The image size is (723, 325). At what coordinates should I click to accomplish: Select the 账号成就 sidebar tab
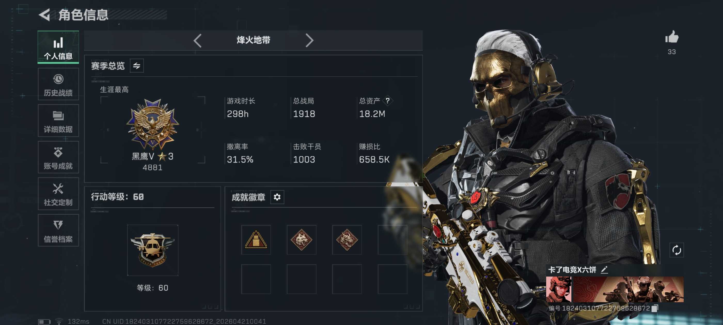point(58,157)
